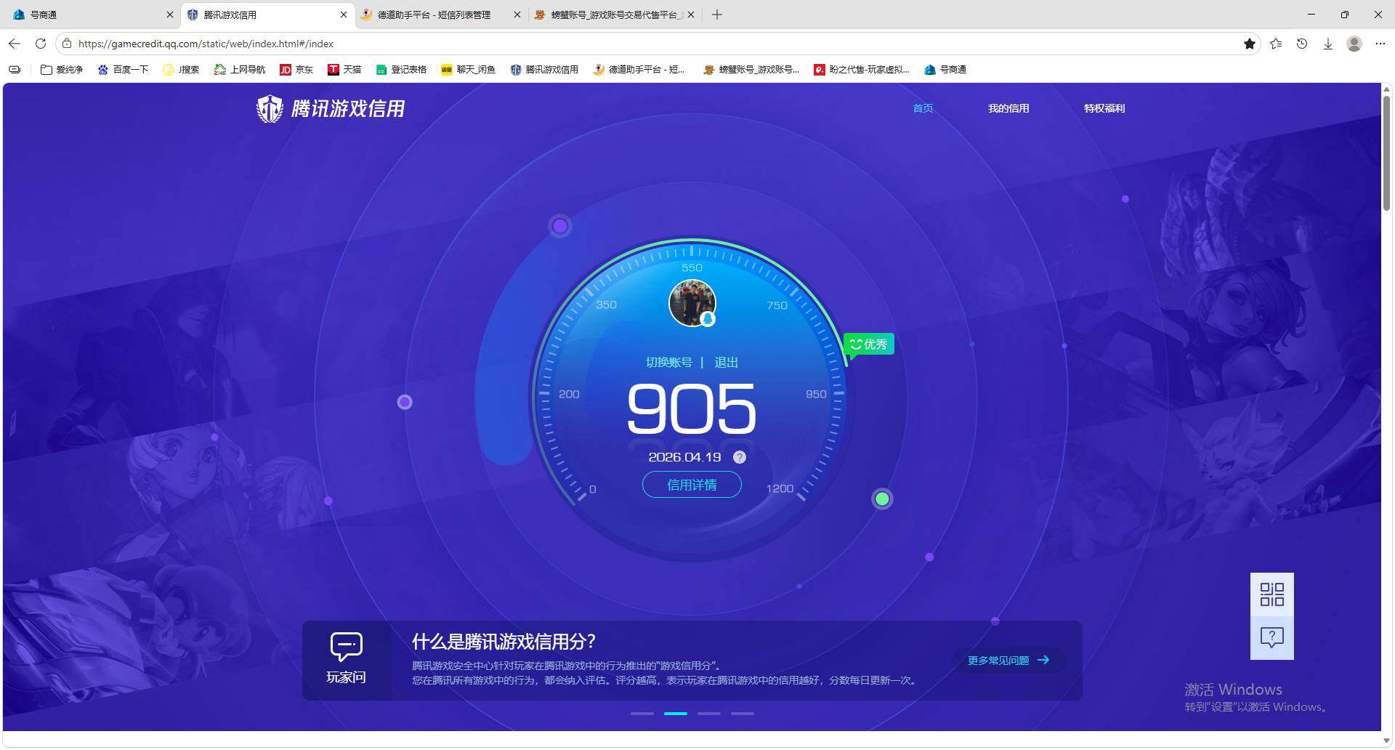Click the 腾讯游戏信用 shield logo

pos(270,108)
